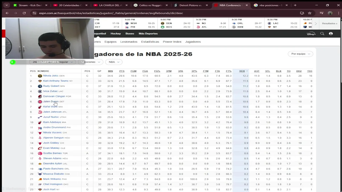Click Rudy Gobert's Timberwolves logo
The image size is (342, 192).
point(40,86)
